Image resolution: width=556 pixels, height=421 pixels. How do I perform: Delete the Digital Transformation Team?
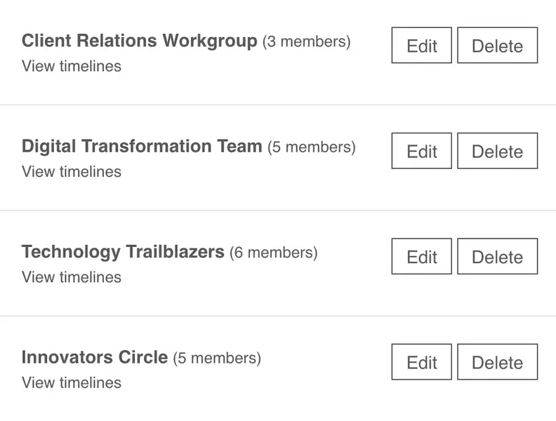(x=497, y=151)
